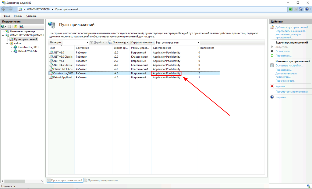Image resolution: width=312 pixels, height=189 pixels.
Task: Click the home icon in address bar
Action: [x=301, y=9]
